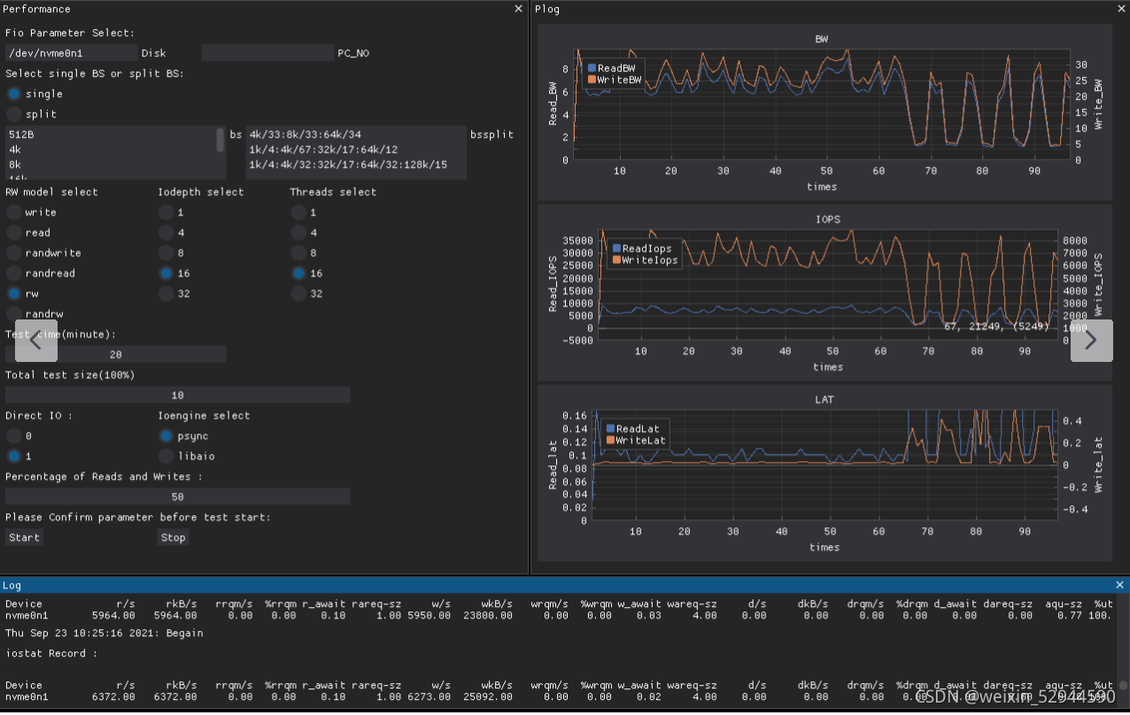Set Direct IO to 0
Screen dimensions: 1130x715
14,436
